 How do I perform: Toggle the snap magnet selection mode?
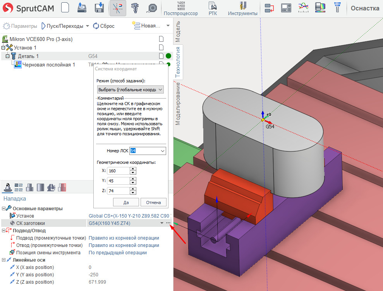(x=118, y=8)
